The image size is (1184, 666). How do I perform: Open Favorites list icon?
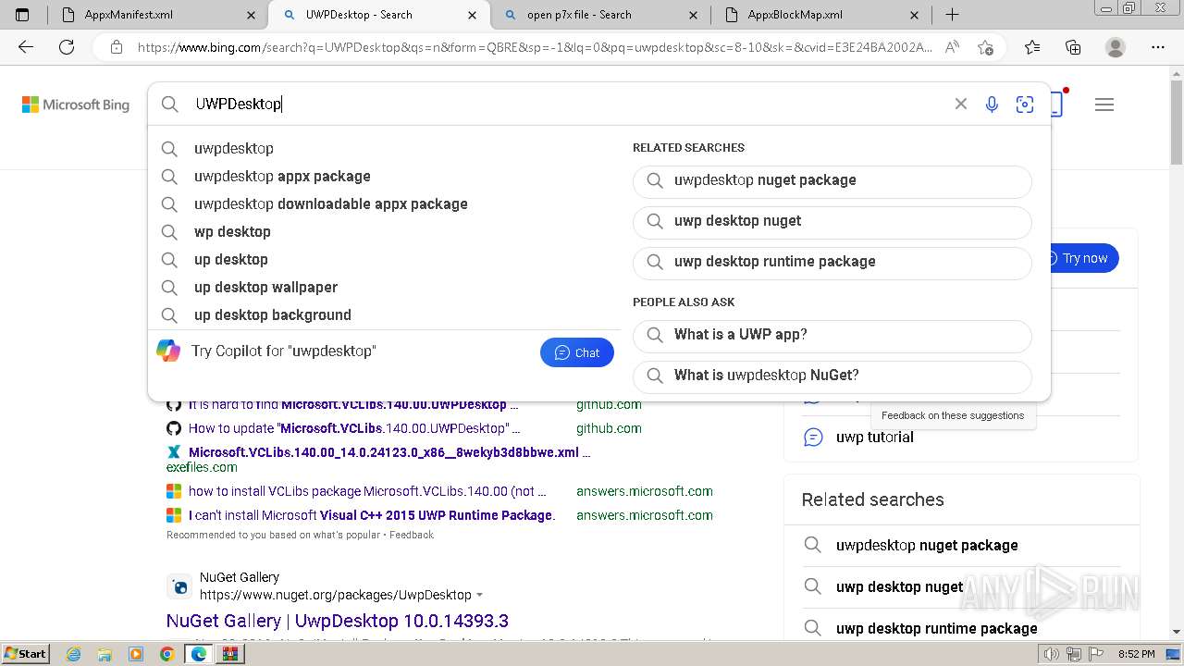1032,47
